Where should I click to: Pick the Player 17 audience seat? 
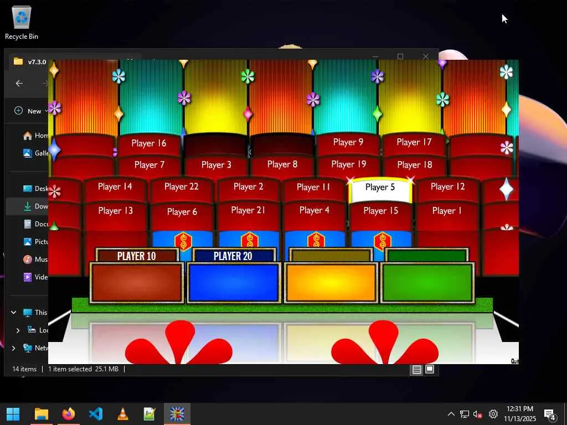pos(414,143)
